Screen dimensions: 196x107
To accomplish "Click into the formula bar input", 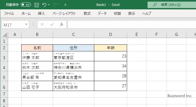I will pyautogui.click(x=132, y=24).
